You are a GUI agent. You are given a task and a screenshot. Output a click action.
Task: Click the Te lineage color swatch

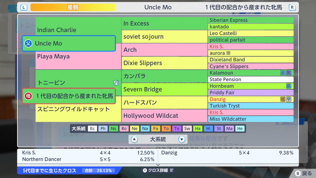coord(177,128)
